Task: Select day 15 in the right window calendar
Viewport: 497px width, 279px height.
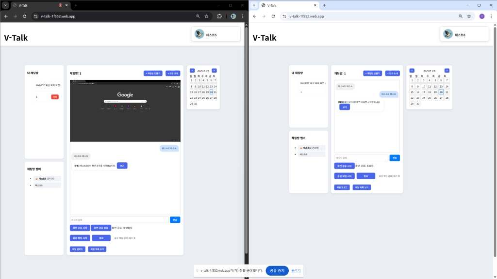Action: coord(412,92)
